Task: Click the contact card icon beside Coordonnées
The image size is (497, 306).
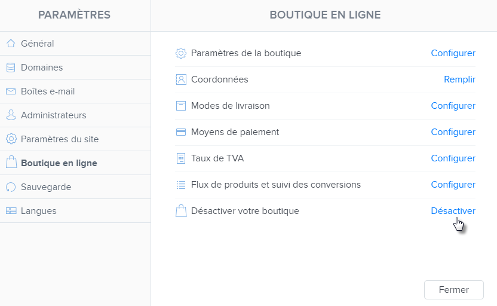Action: pos(181,79)
